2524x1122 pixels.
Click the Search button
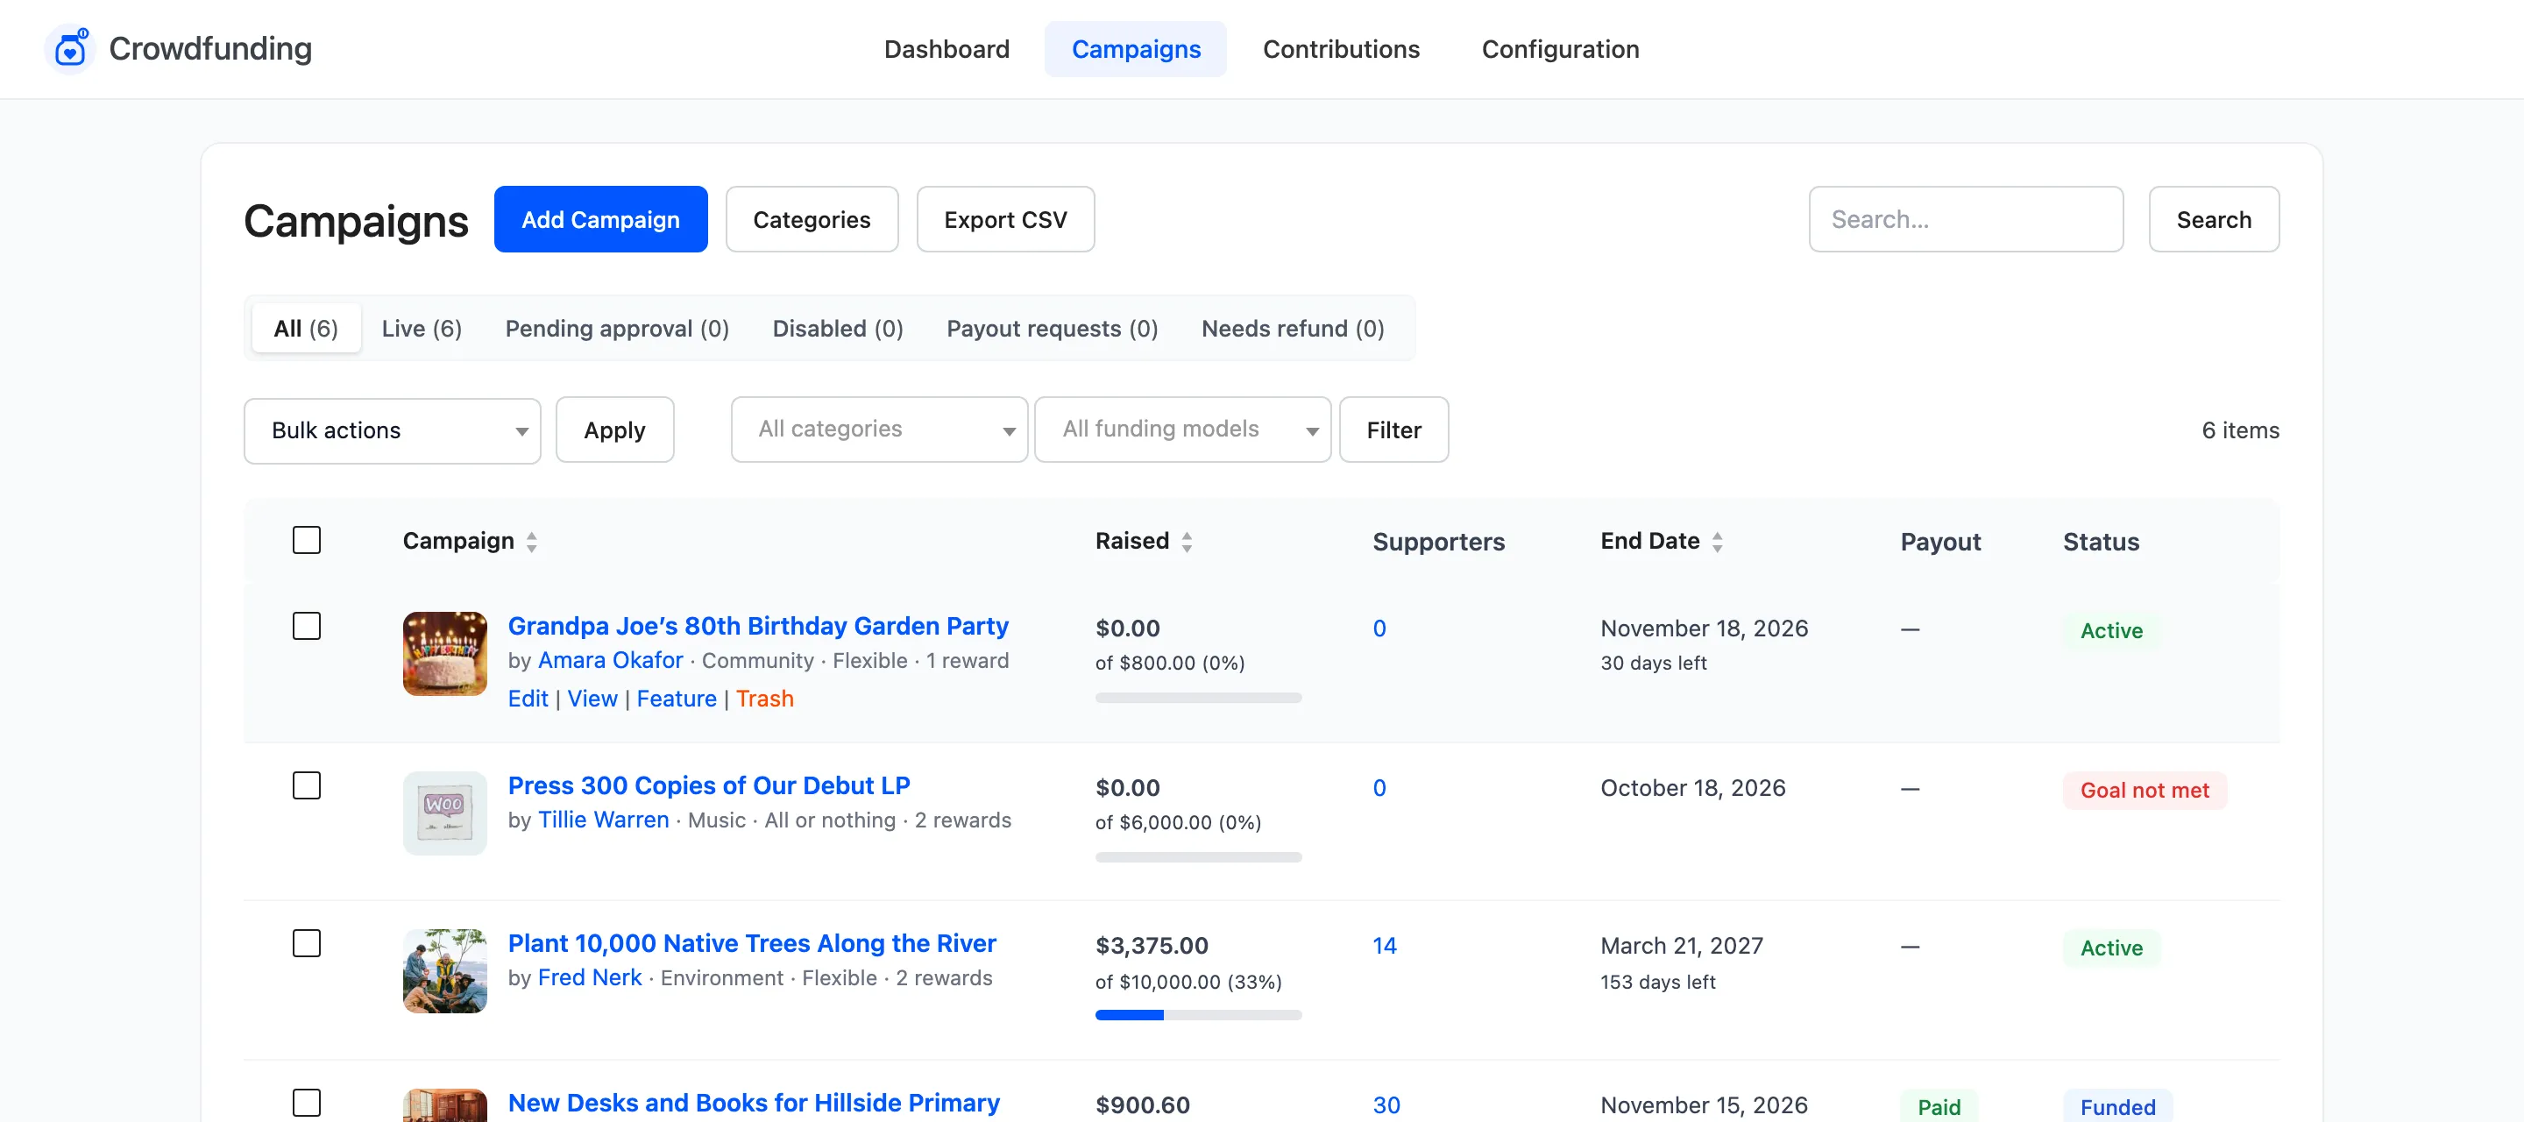click(2214, 219)
